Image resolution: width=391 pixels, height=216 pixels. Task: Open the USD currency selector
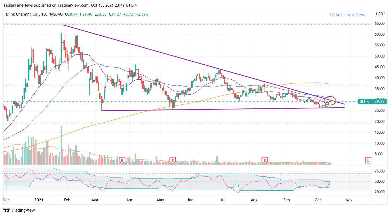tap(379, 14)
